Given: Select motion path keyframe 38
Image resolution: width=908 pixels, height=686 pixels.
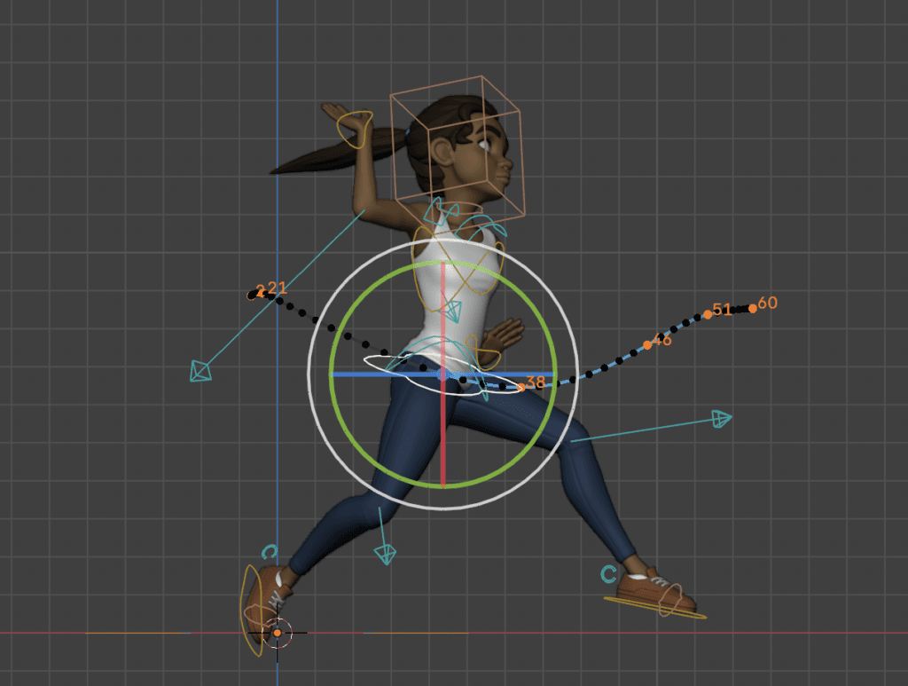Looking at the screenshot, I should tap(521, 388).
